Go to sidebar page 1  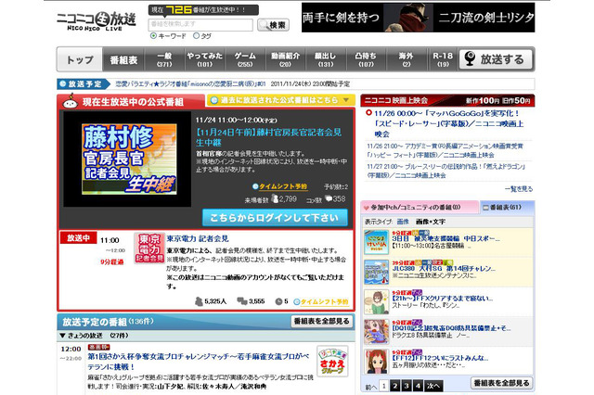383,386
